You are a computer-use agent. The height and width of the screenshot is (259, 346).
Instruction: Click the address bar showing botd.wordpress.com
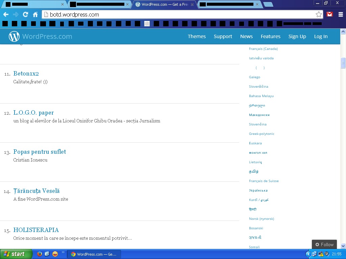click(179, 15)
